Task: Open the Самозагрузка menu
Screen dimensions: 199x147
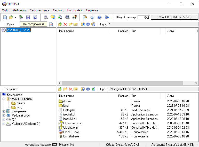Action: 39,10
